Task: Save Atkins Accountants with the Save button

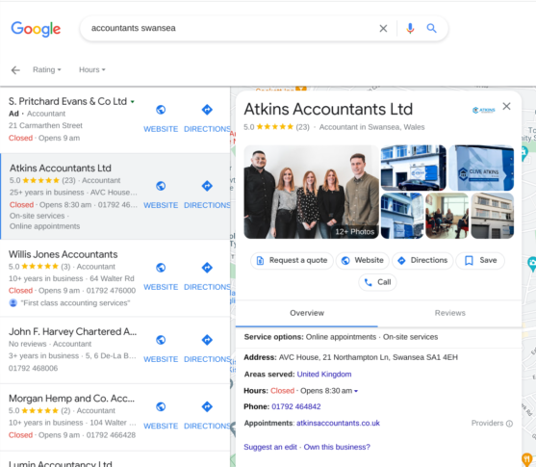Action: tap(480, 261)
